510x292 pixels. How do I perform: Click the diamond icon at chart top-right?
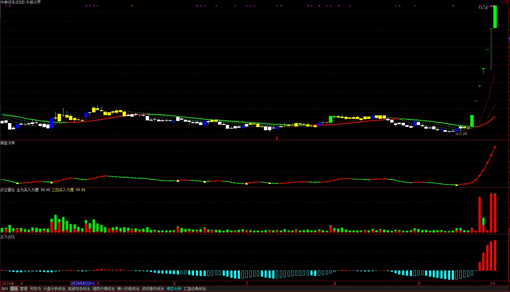[502, 2]
